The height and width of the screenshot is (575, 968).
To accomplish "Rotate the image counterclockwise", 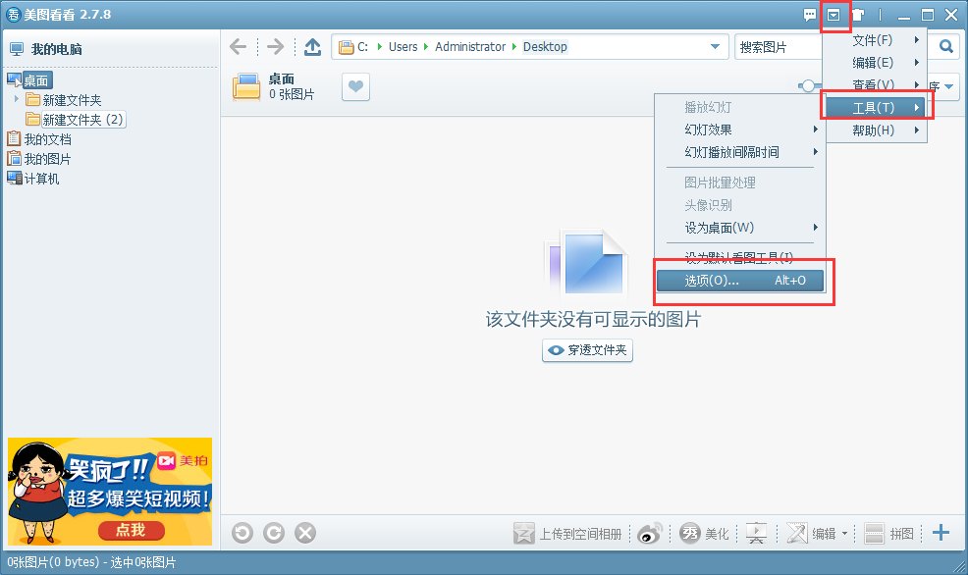I will (242, 533).
